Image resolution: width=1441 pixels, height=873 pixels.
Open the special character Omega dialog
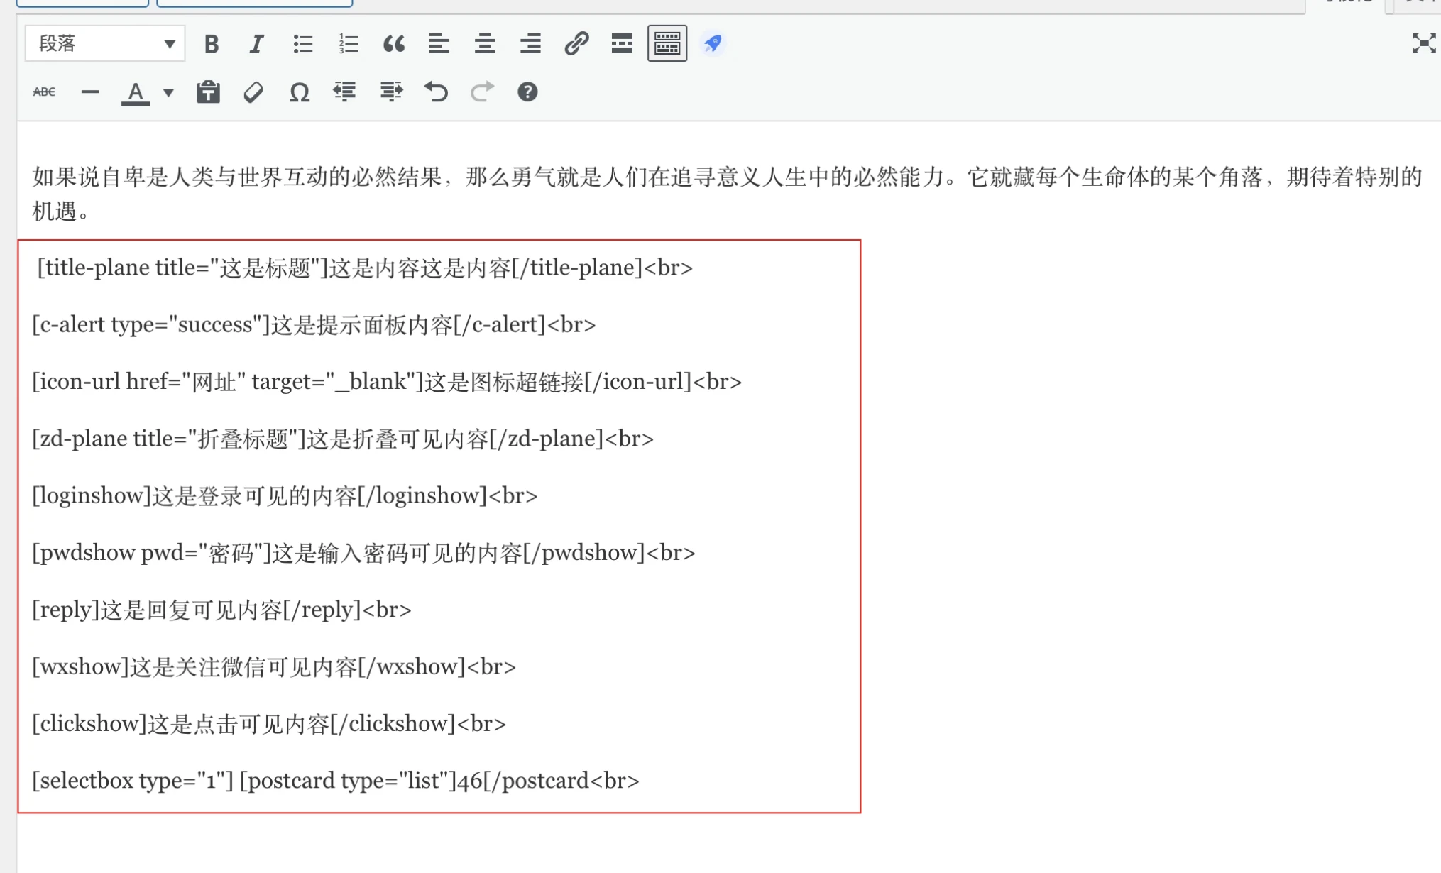point(299,92)
